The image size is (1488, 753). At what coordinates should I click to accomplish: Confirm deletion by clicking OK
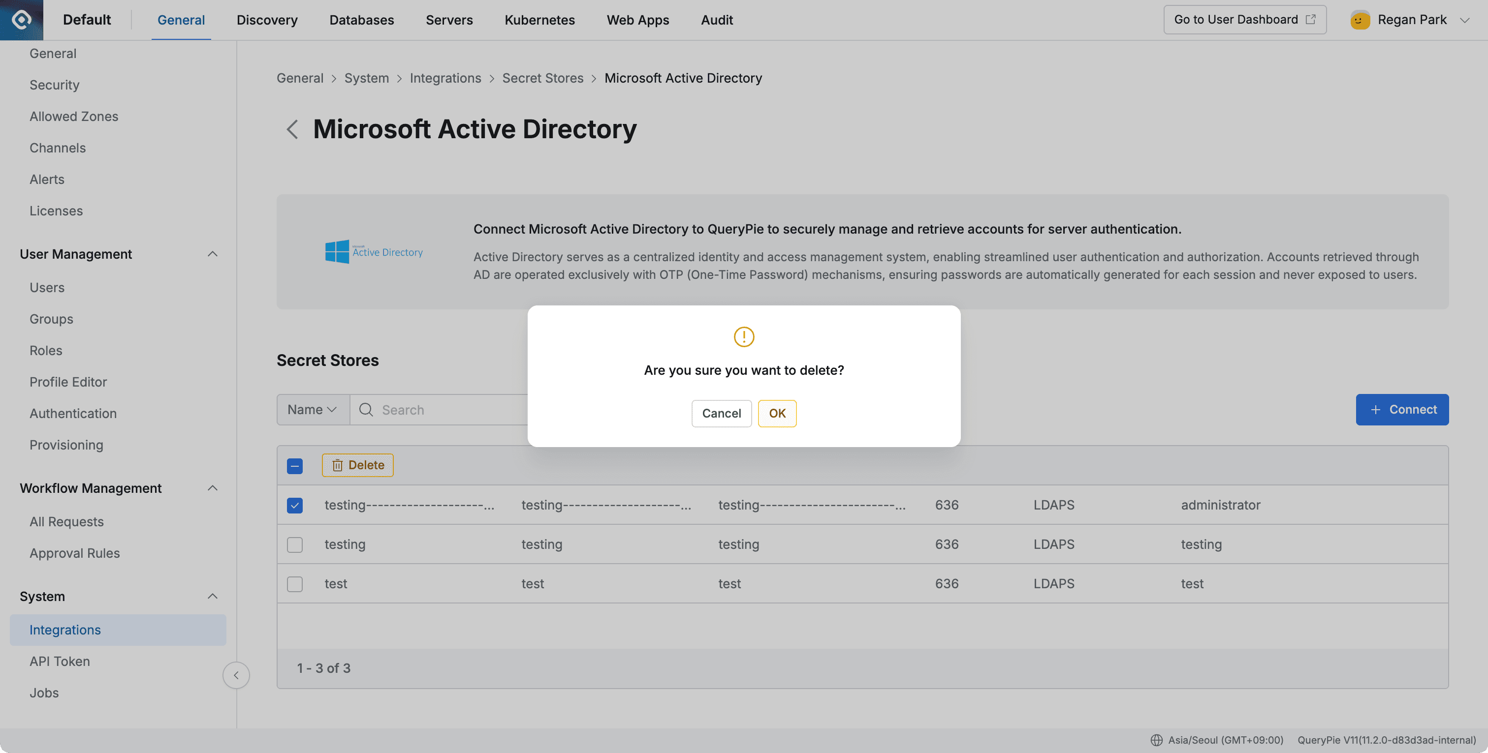coord(777,413)
